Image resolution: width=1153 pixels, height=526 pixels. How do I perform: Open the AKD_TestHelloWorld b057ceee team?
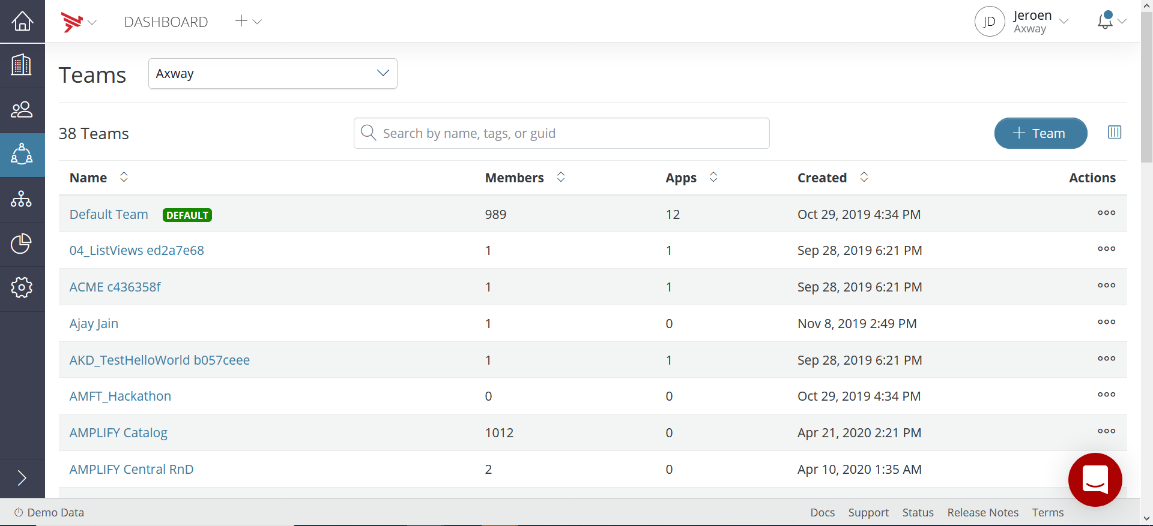coord(160,360)
